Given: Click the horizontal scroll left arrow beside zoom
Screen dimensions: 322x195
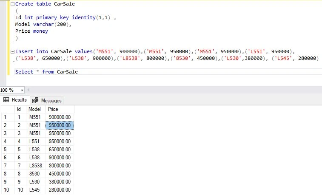Looking at the screenshot, I should (28, 90).
